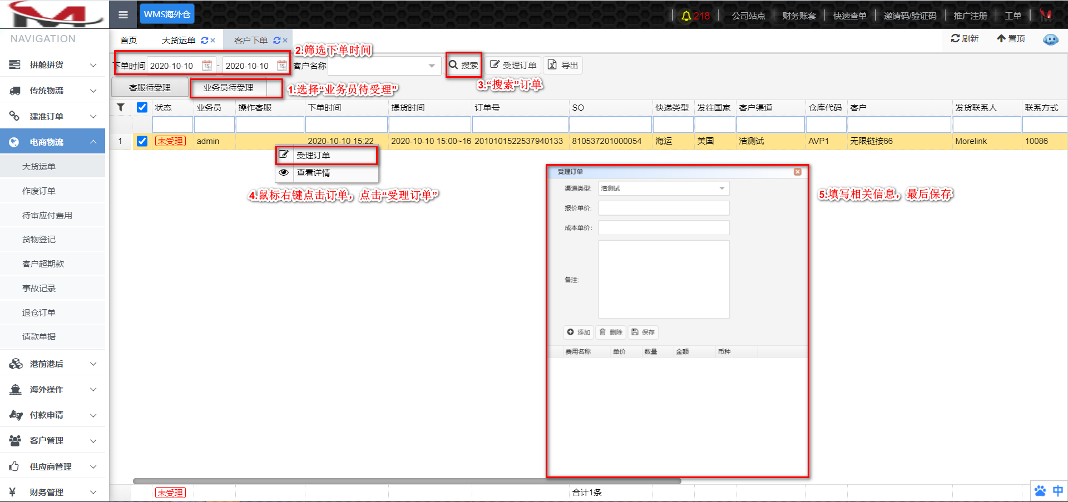Click the Baidu paw input icon
The height and width of the screenshot is (502, 1068).
1040,491
